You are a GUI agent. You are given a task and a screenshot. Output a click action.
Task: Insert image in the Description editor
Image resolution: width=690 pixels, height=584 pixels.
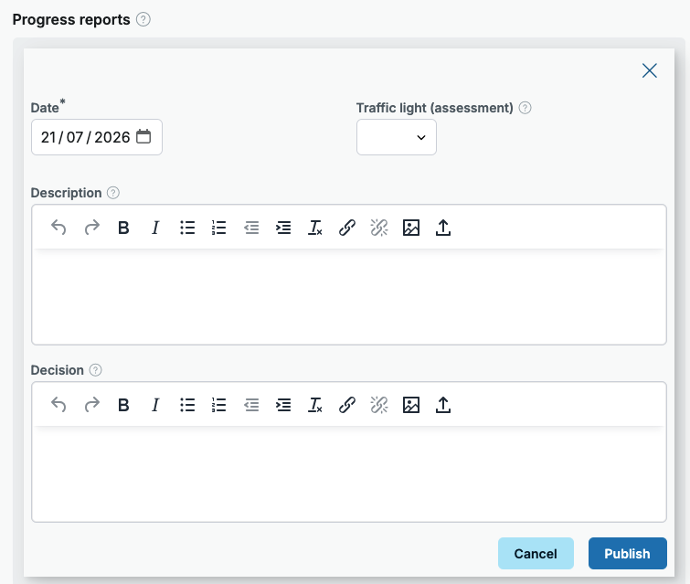pos(411,228)
